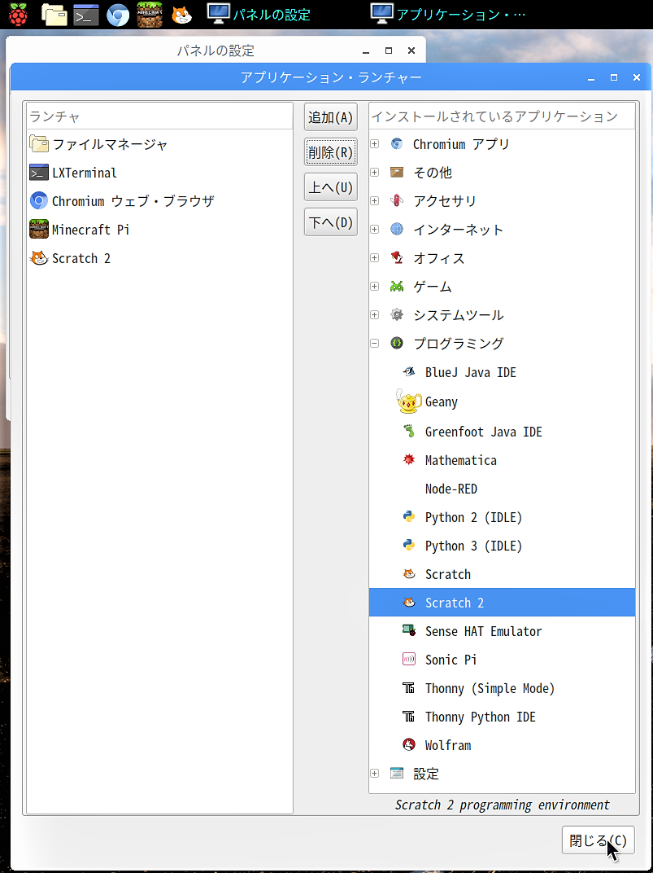Image resolution: width=653 pixels, height=873 pixels.
Task: Select highlighted Scratch 2 tree row
Action: [x=502, y=603]
